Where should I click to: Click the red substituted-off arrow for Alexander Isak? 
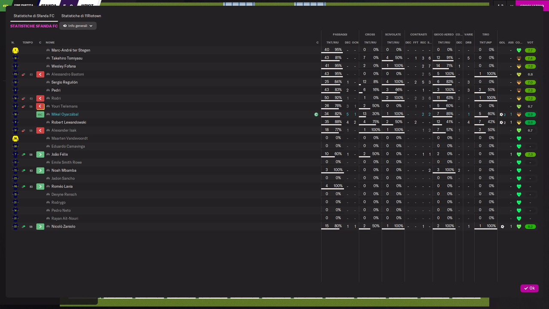coord(40,130)
